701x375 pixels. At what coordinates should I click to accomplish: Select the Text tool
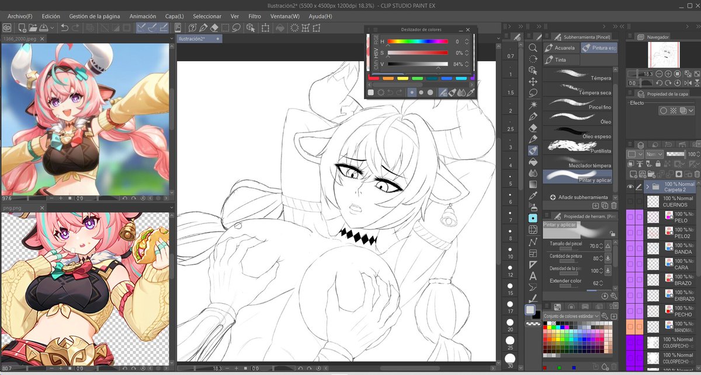pos(533,276)
